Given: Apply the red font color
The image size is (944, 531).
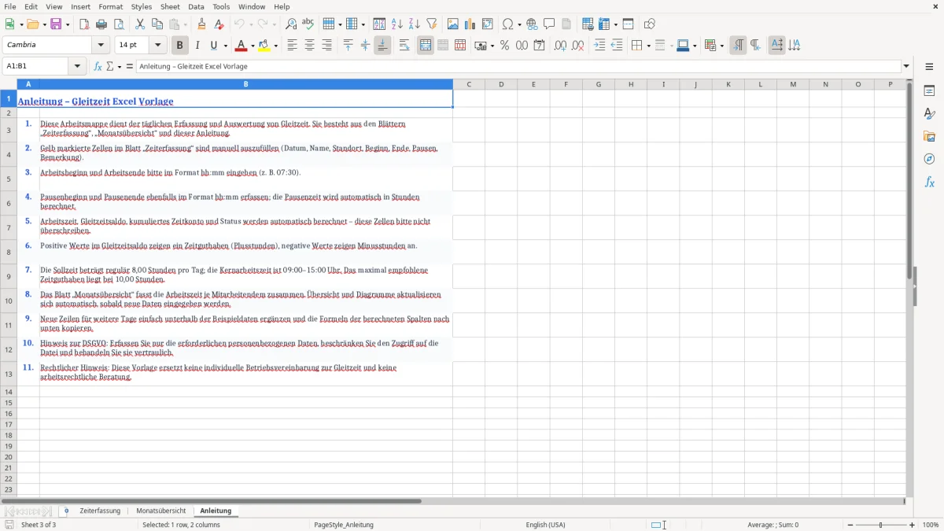Looking at the screenshot, I should click(242, 46).
